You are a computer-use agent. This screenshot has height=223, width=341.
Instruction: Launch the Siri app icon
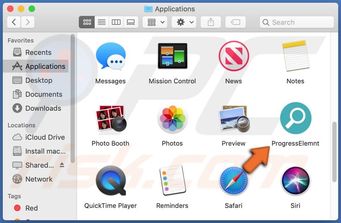click(296, 181)
